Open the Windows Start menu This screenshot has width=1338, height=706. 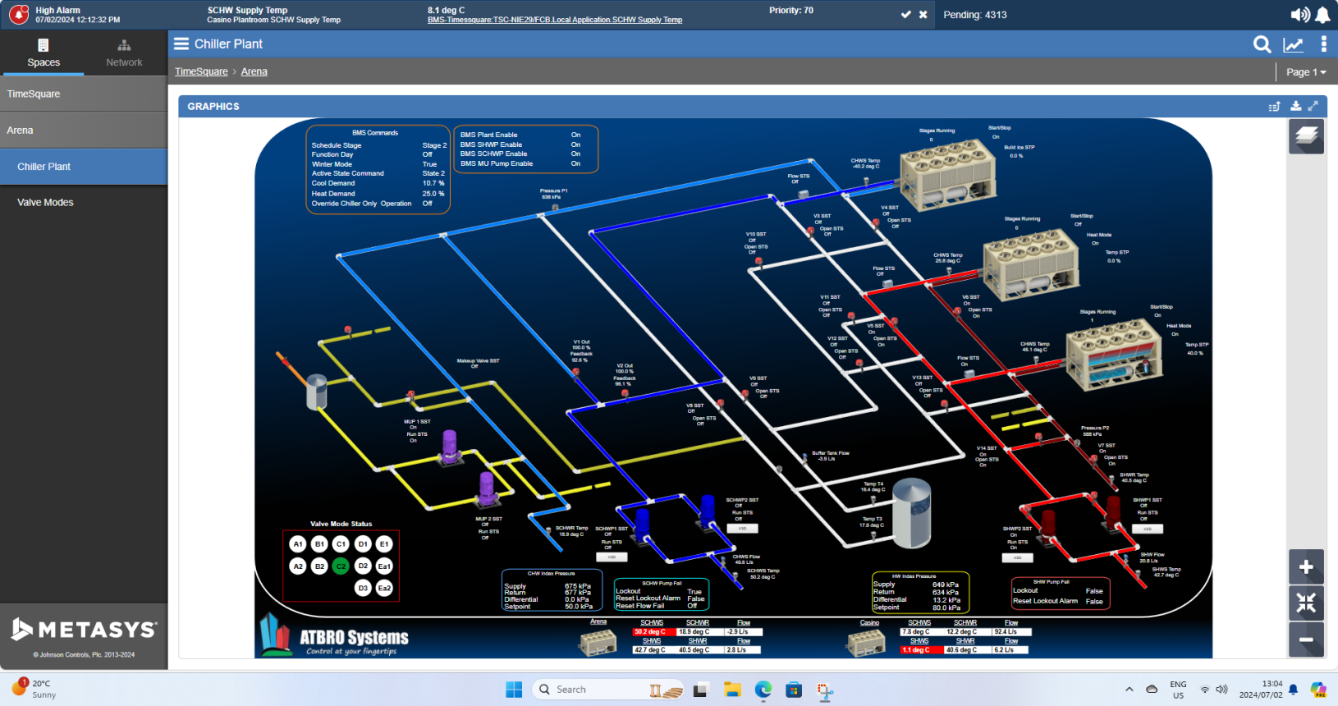[x=514, y=690]
